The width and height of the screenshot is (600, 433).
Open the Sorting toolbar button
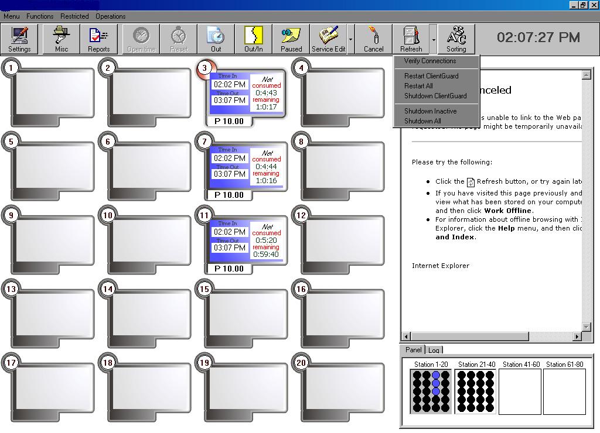coord(456,39)
